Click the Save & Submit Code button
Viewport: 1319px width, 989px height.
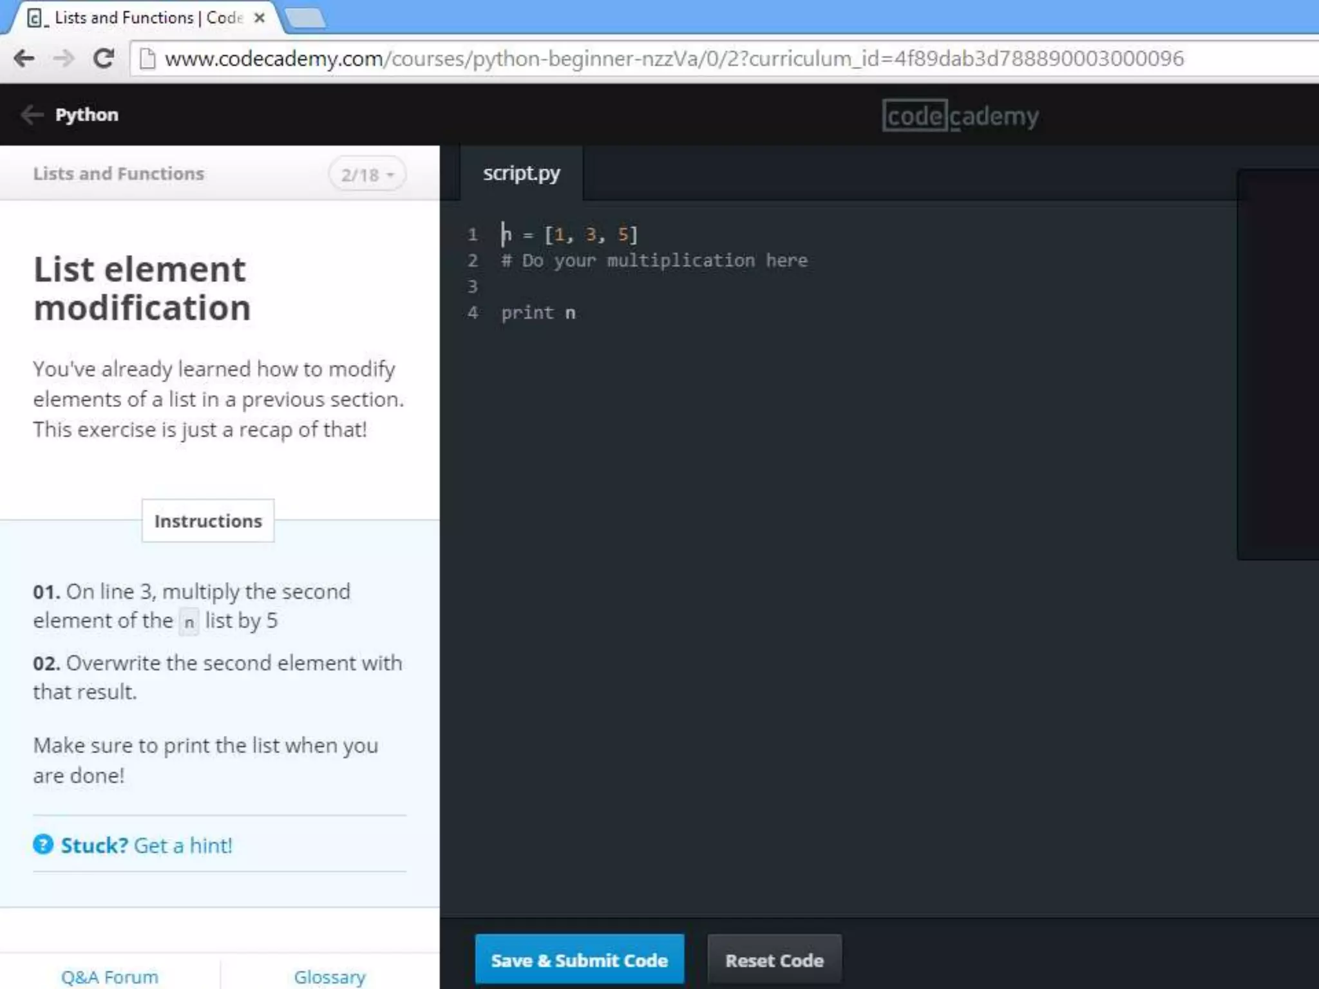click(580, 960)
